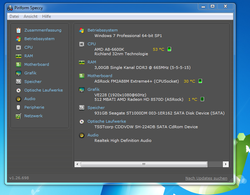Click the Speccy app icon in title bar
This screenshot has width=250, height=195.
[10, 8]
